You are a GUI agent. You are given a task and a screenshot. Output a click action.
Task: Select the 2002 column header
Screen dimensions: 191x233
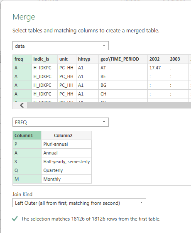point(158,59)
